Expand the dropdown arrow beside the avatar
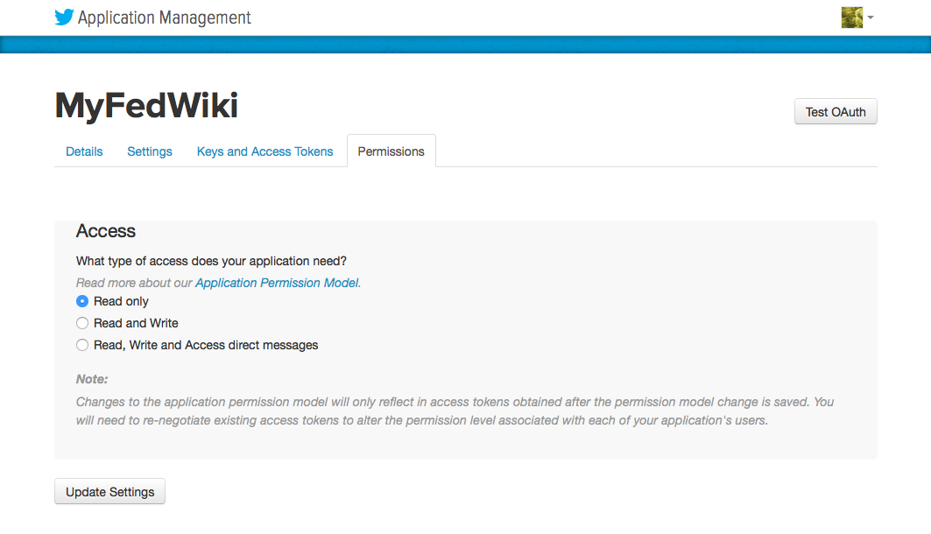 (x=871, y=18)
